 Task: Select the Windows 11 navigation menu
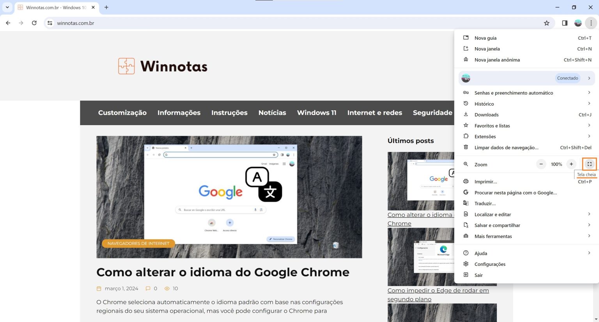pos(316,113)
